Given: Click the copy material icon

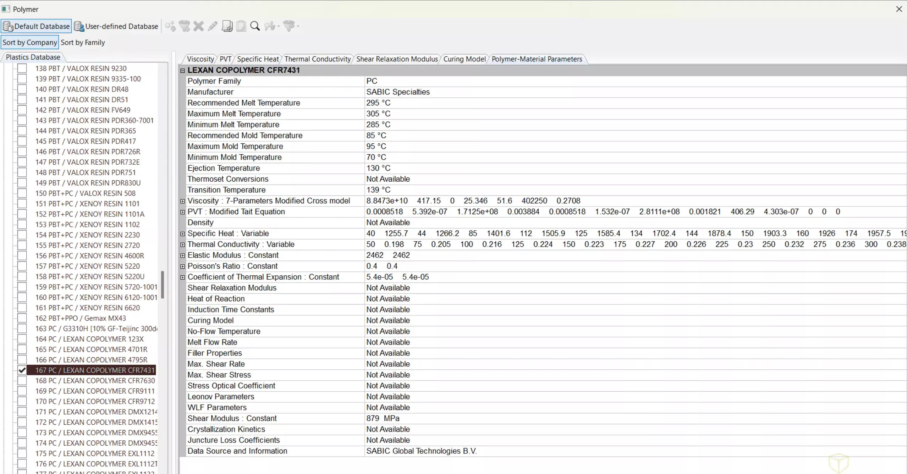Looking at the screenshot, I should pos(227,26).
